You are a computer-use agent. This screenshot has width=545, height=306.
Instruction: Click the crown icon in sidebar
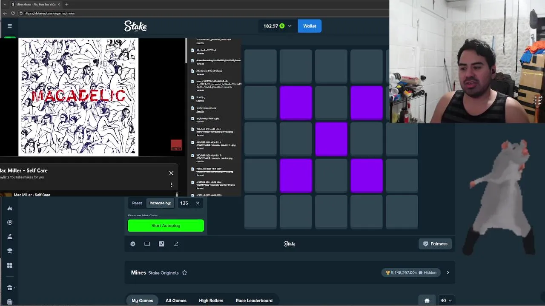coord(10,208)
